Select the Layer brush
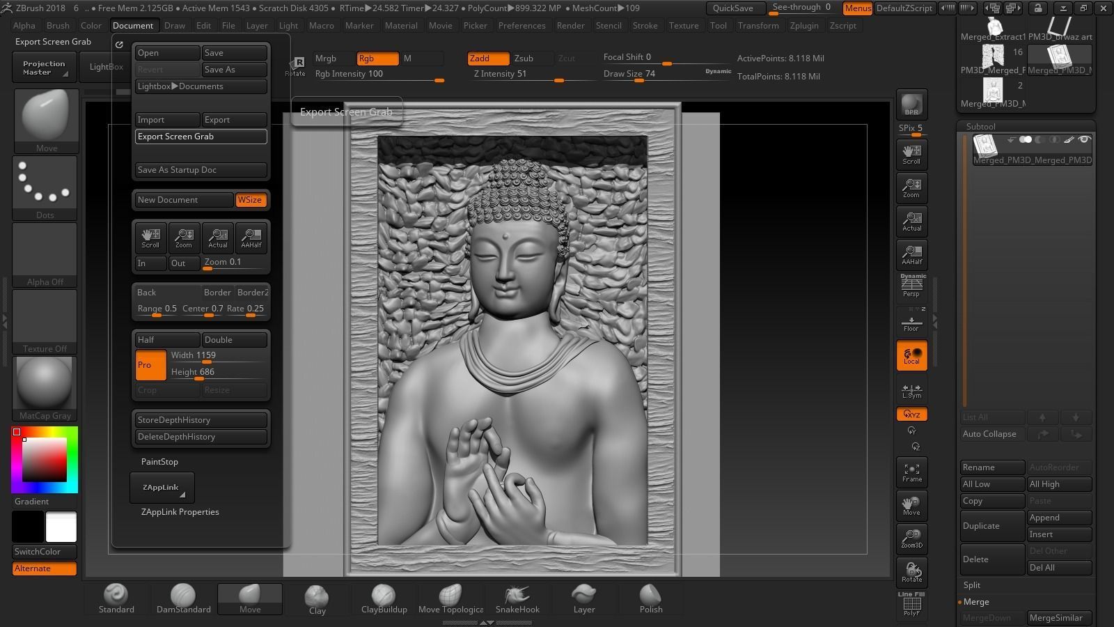Screen dimensions: 1114x627 (x=584, y=599)
